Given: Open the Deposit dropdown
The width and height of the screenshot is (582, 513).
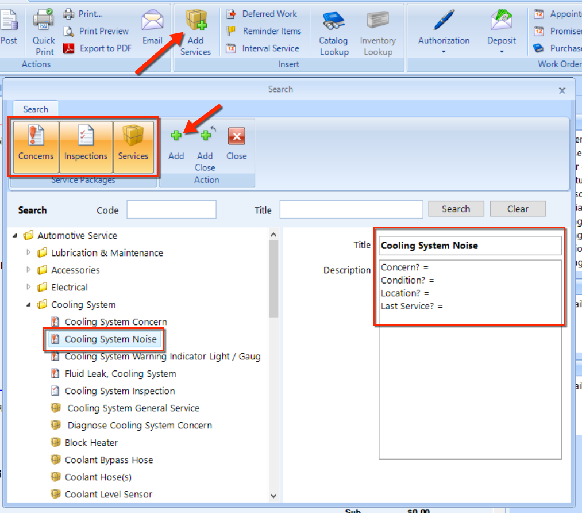Looking at the screenshot, I should 502,51.
